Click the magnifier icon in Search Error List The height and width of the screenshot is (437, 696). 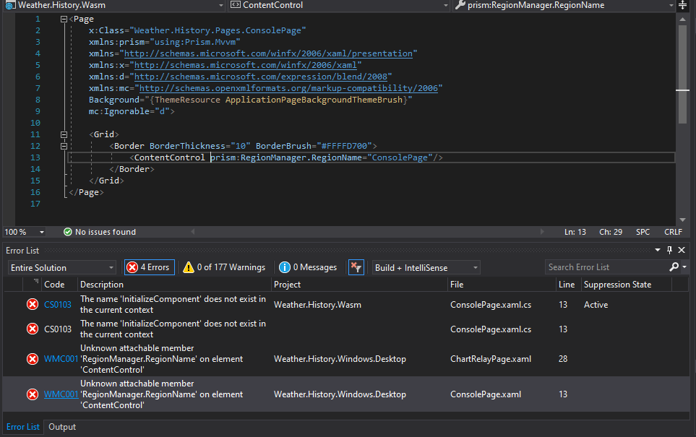[x=674, y=267]
